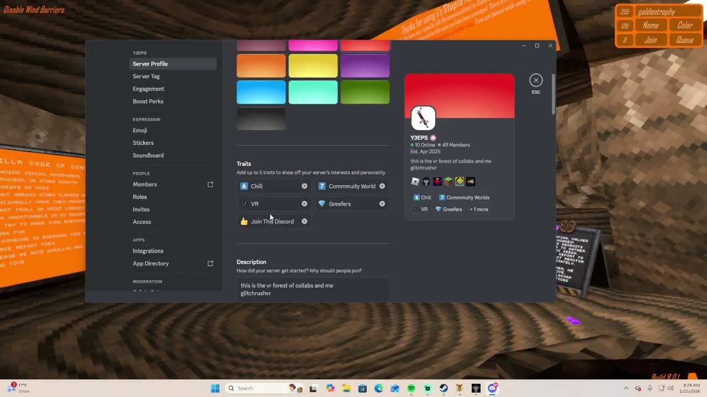The width and height of the screenshot is (707, 397).
Task: Click the server badge next to Y3EPS
Action: [433, 138]
